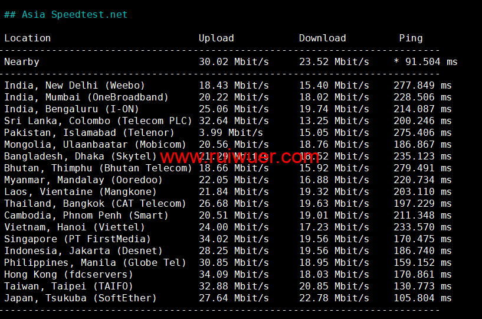Click the Hong Kong (fdcservers) row label
Viewport: 482px width, 319px height.
68,274
